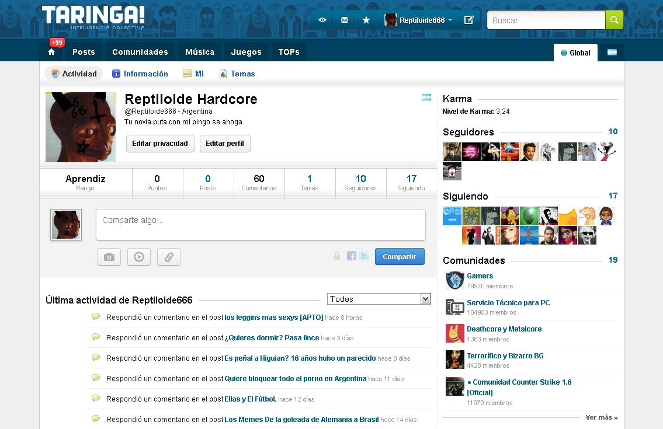Screen dimensions: 663x429
Task: Open the Gamers community link
Action: coord(480,276)
